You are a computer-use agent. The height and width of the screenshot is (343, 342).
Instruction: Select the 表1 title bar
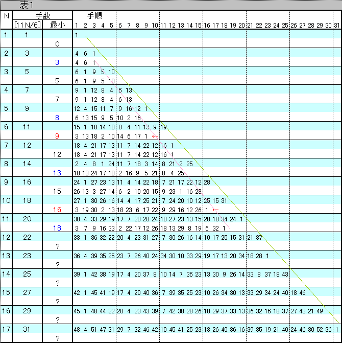[x=171, y=5]
